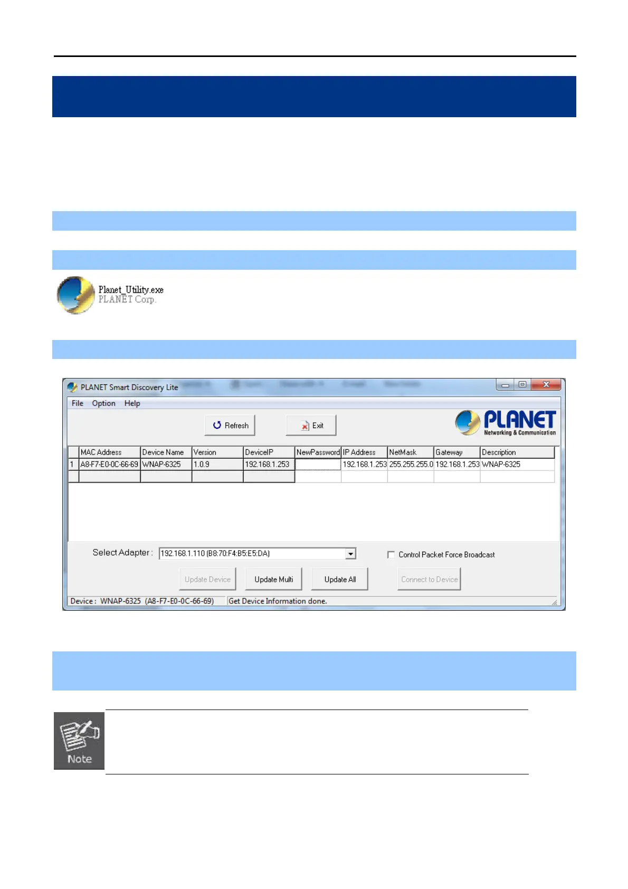Click the row number 1 header

click(73, 465)
